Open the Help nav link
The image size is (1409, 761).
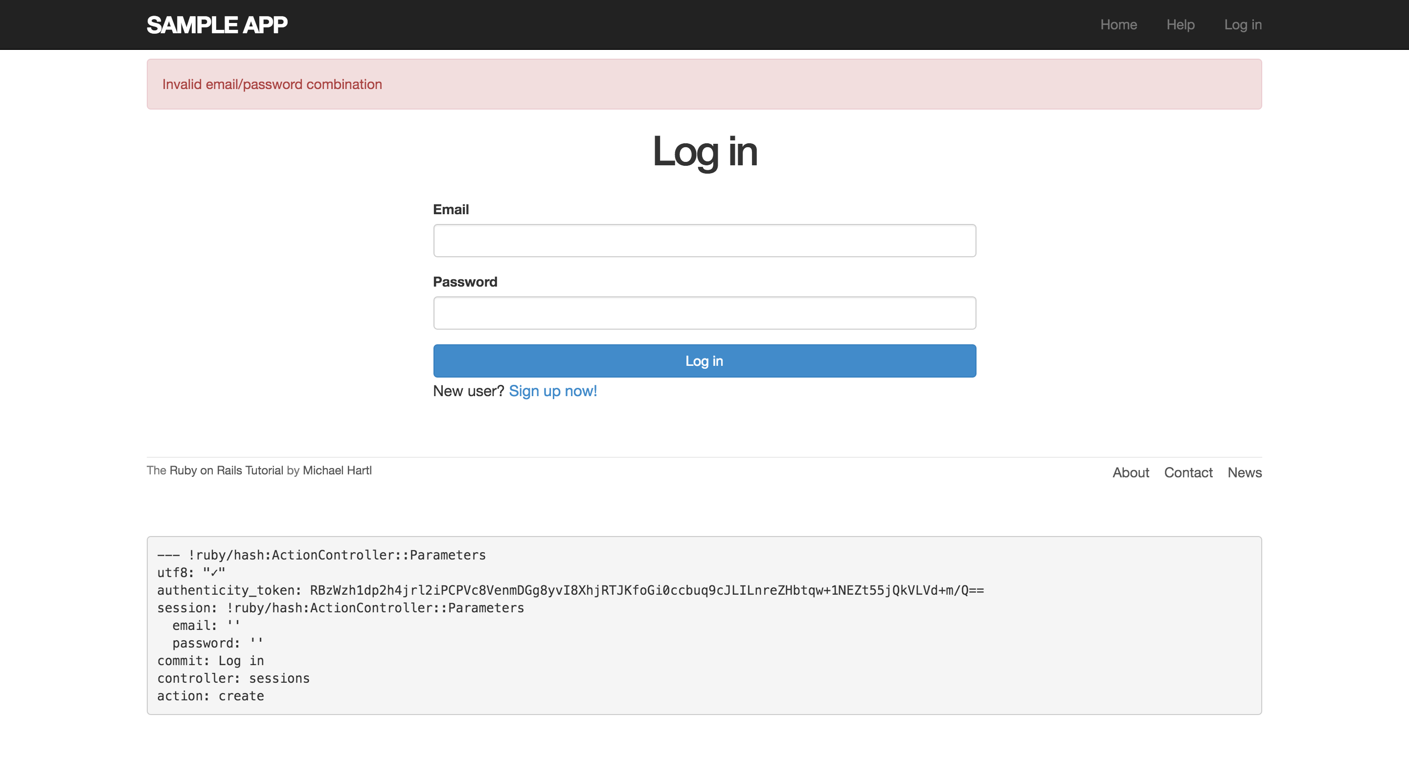tap(1180, 24)
